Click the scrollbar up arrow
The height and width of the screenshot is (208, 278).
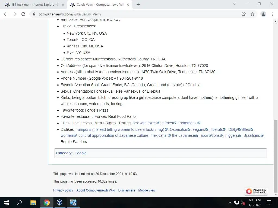coord(276,22)
